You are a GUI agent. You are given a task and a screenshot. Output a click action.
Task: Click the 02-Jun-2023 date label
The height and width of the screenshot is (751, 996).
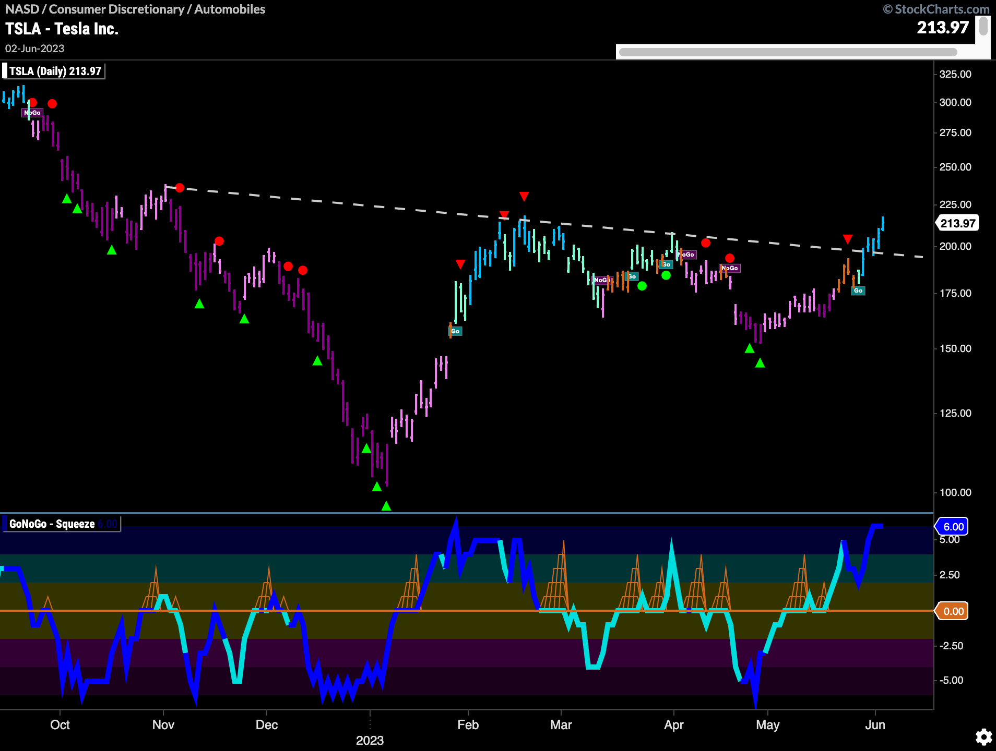[x=34, y=49]
